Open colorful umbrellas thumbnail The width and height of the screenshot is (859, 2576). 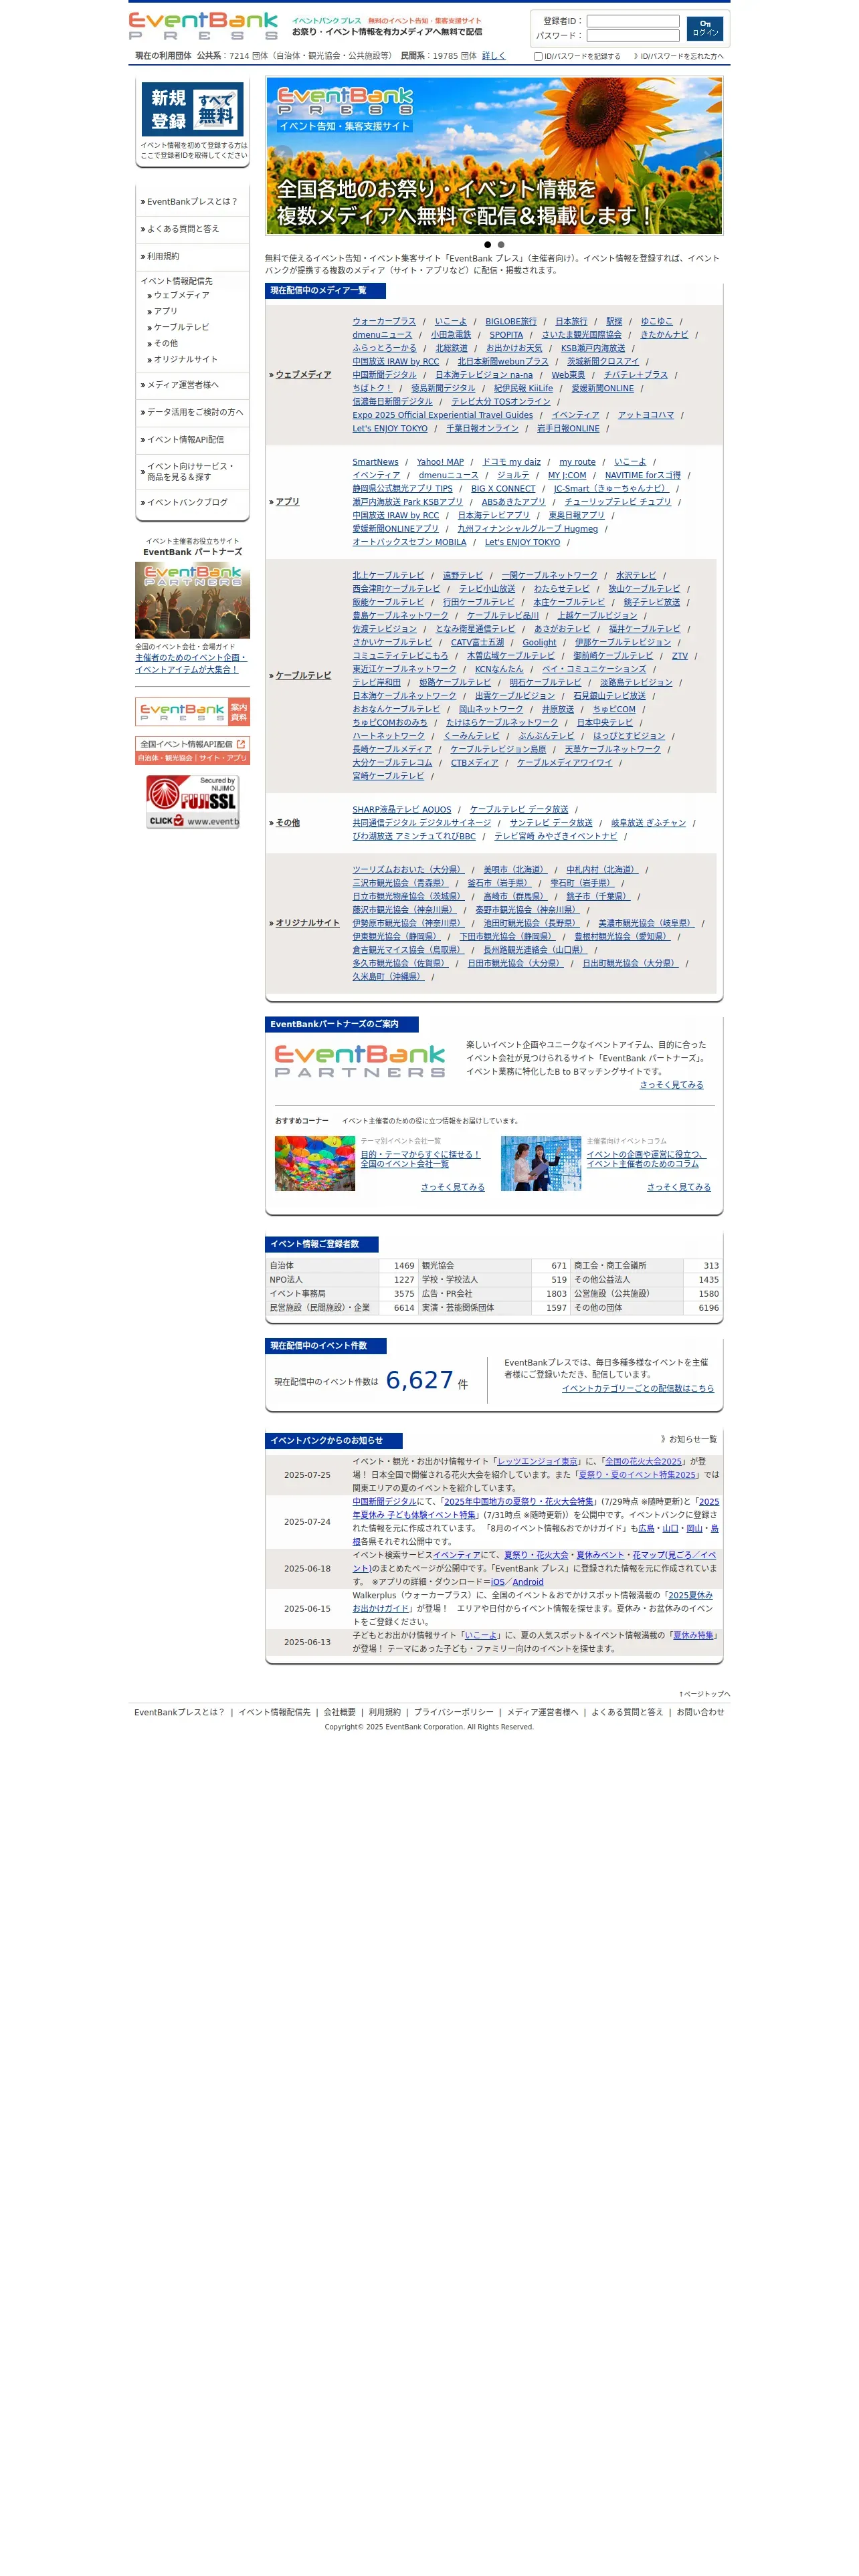click(x=315, y=1163)
